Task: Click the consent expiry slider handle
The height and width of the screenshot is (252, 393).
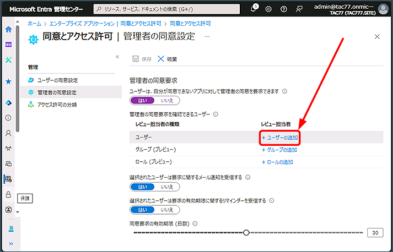Action: pos(246,233)
